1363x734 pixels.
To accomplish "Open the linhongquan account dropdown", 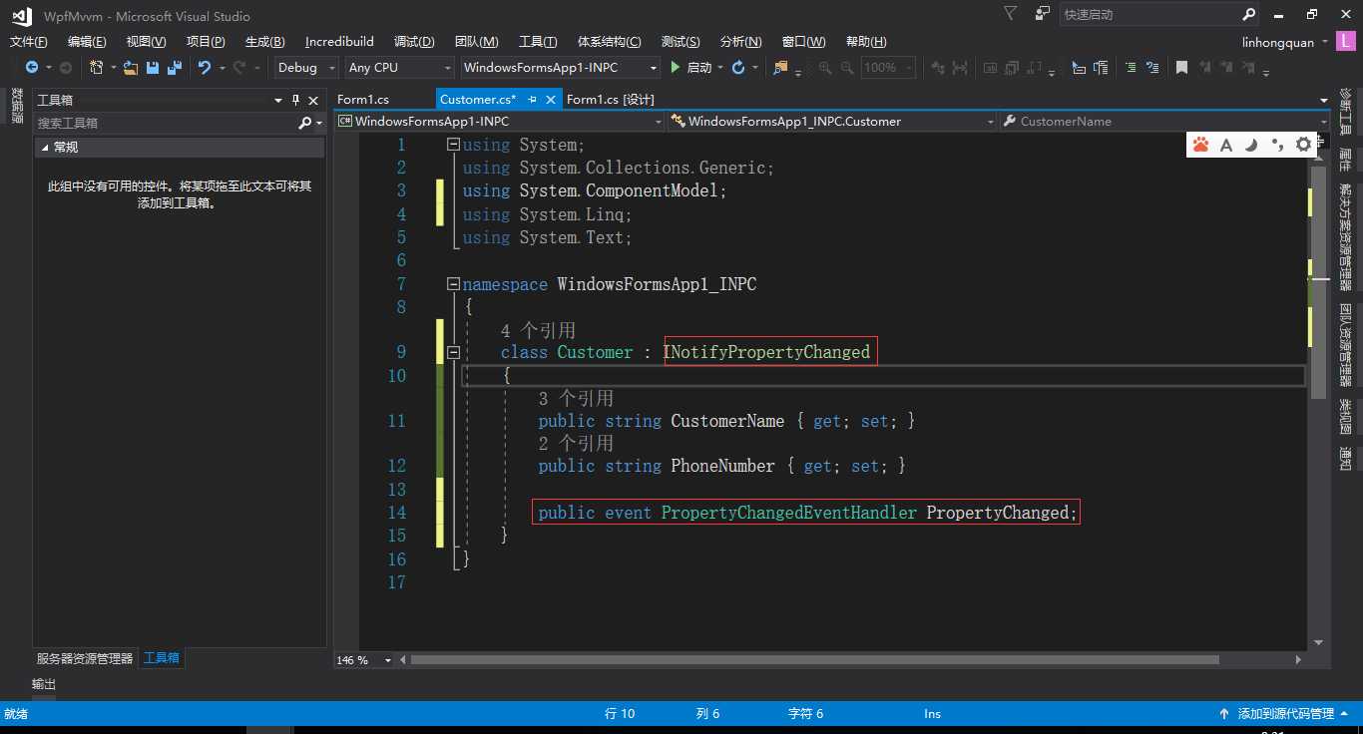I will click(1285, 42).
